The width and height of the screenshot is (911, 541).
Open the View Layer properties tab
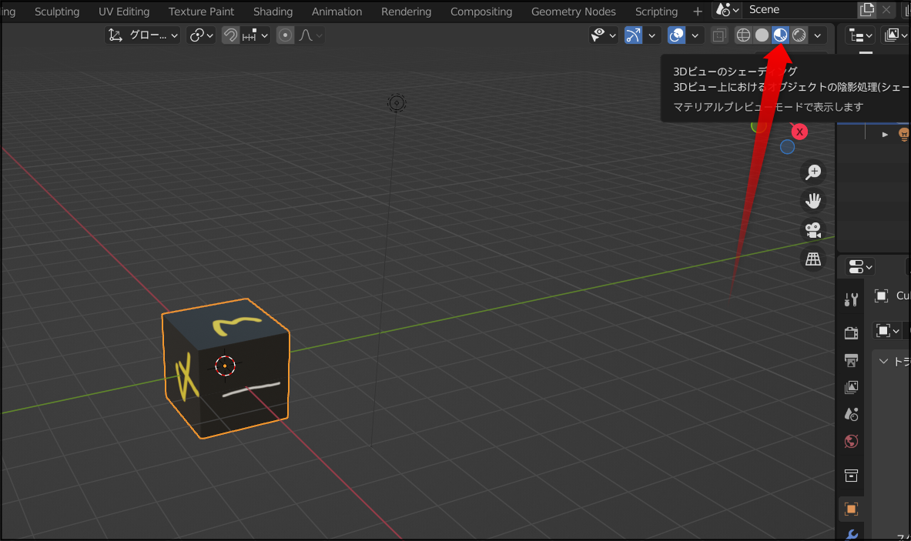(851, 387)
